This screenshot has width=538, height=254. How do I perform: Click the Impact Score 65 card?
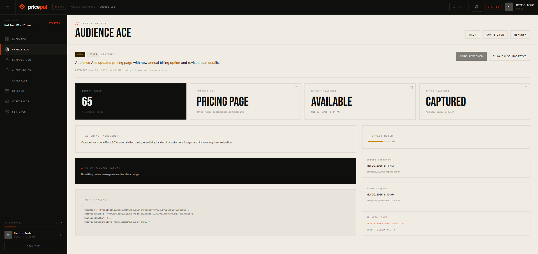tap(131, 101)
